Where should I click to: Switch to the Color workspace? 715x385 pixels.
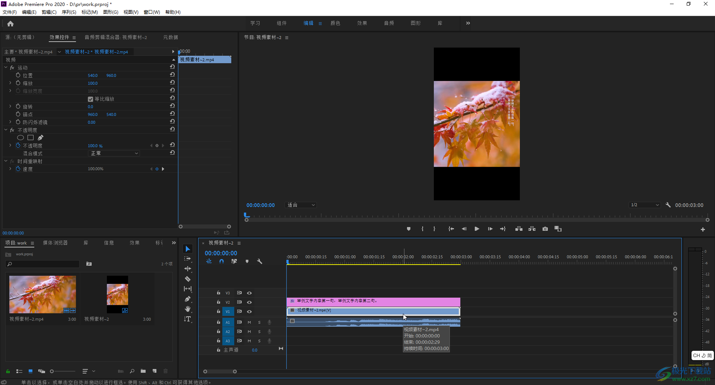336,23
